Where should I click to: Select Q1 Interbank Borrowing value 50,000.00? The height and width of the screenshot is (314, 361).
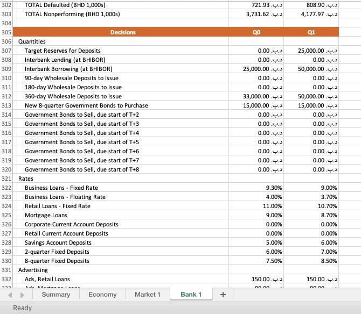[311, 69]
